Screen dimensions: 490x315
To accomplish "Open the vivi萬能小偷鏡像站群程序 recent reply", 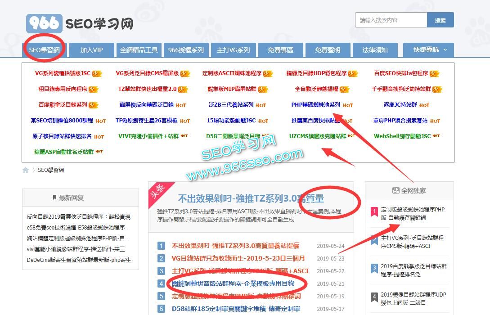I will (76, 249).
